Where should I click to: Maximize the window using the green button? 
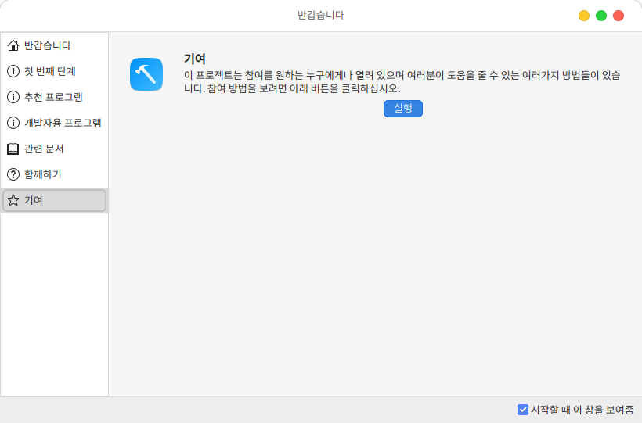pyautogui.click(x=601, y=16)
